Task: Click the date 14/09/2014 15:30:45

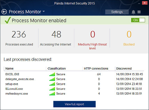Action: pyautogui.click(x=130, y=74)
